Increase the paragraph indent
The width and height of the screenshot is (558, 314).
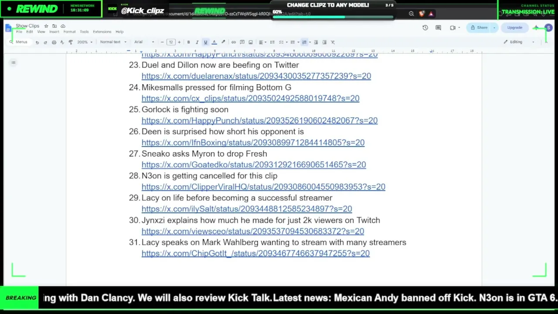click(324, 42)
